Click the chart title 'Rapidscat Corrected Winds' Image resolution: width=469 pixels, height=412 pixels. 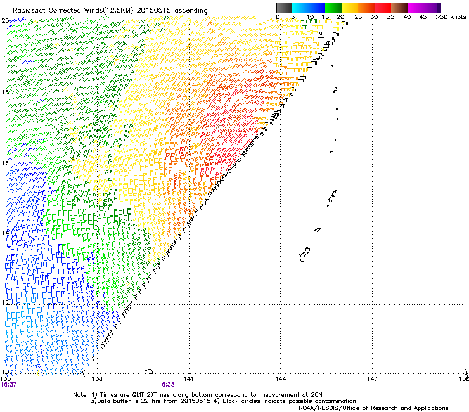[57, 10]
